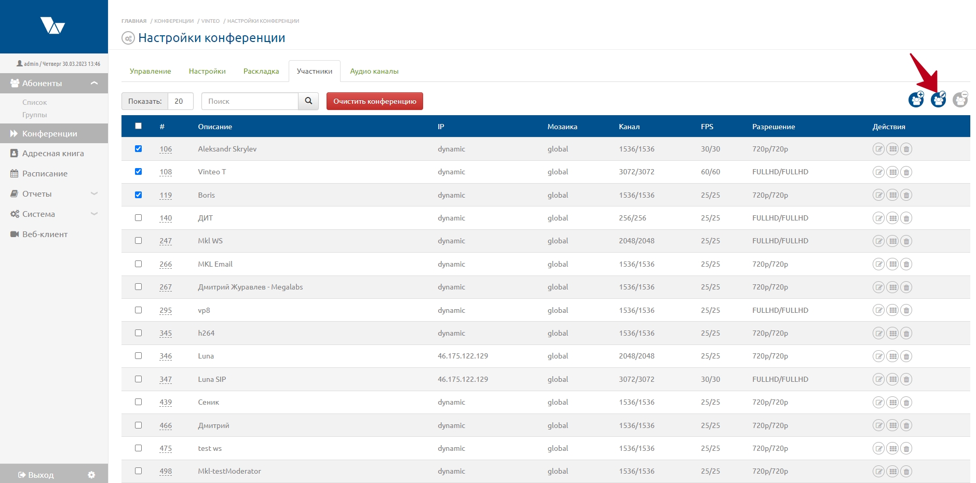
Task: Check participant 346 Luna
Action: 138,356
